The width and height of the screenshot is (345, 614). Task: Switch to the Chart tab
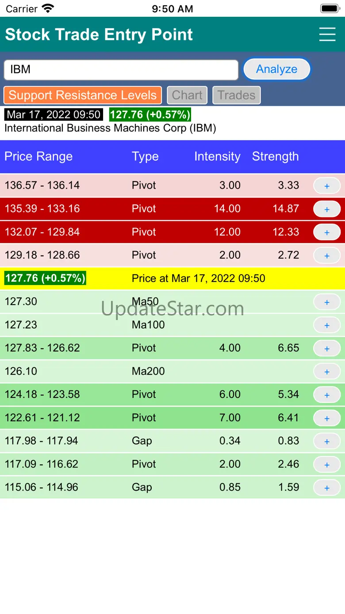coord(187,95)
